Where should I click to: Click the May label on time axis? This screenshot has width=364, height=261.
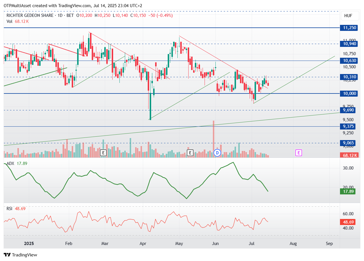tap(179, 244)
